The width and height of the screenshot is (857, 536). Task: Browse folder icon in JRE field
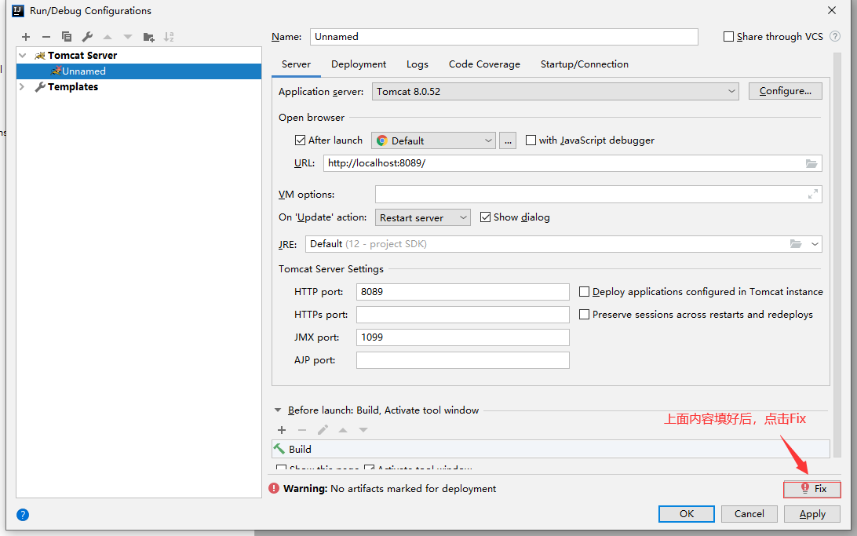795,244
